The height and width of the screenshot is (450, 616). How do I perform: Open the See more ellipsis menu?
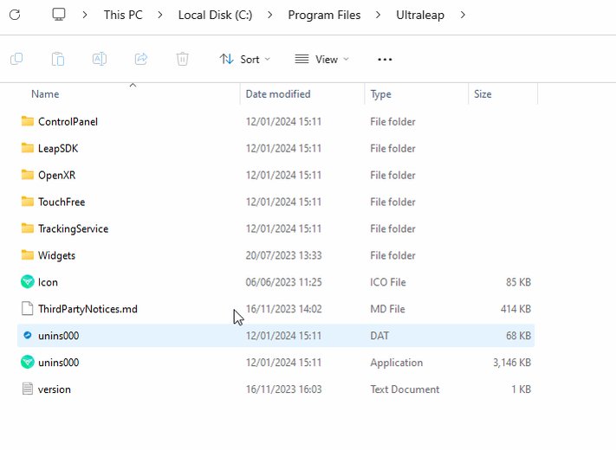point(385,60)
